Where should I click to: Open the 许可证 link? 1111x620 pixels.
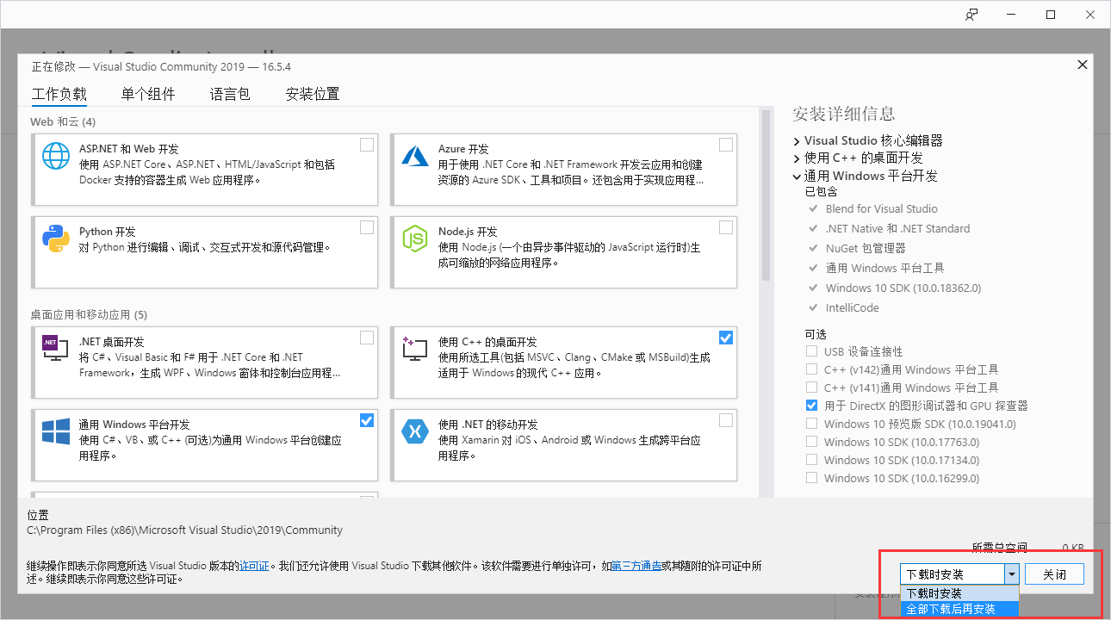click(x=253, y=566)
